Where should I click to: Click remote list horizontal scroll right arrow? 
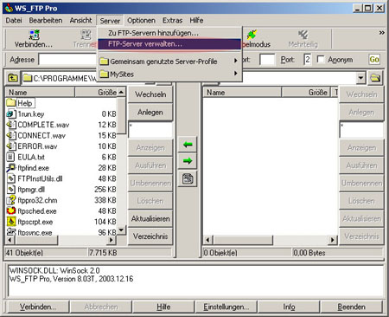[x=333, y=240]
